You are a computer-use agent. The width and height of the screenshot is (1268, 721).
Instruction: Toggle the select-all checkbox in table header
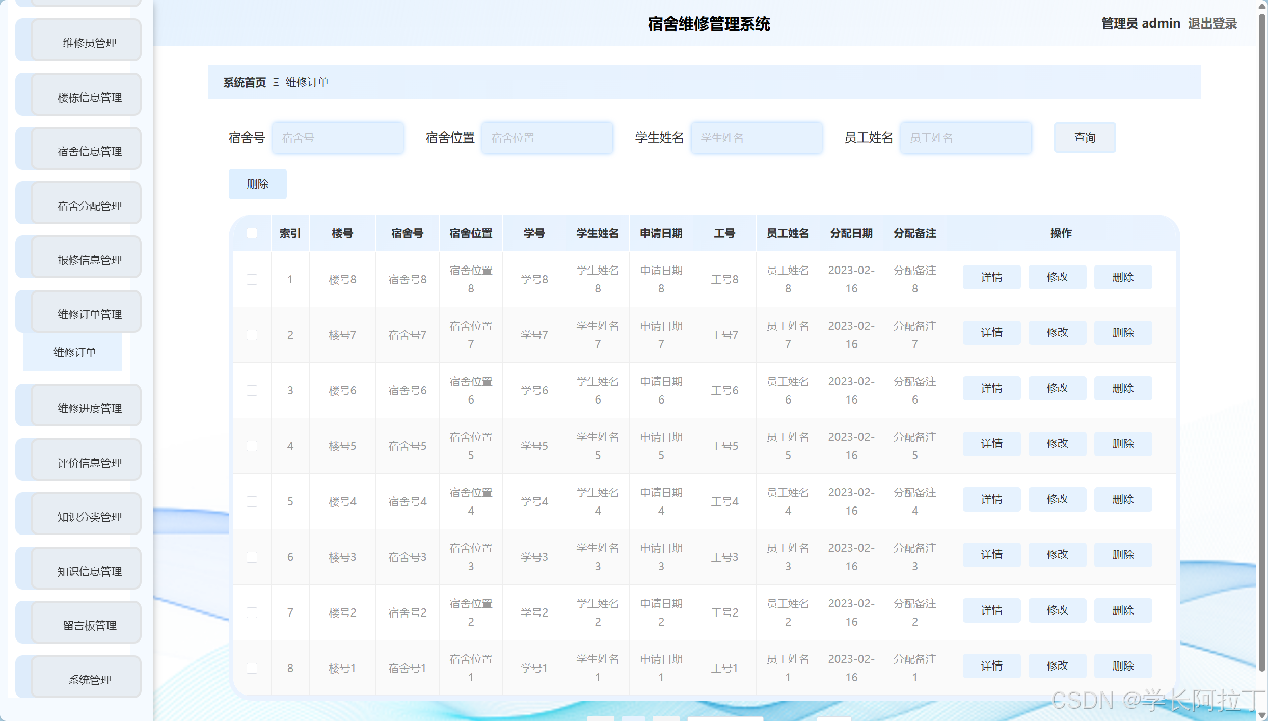(252, 233)
